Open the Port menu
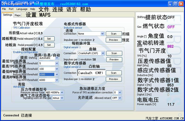The width and height of the screenshot is (185, 121). pos(11,9)
